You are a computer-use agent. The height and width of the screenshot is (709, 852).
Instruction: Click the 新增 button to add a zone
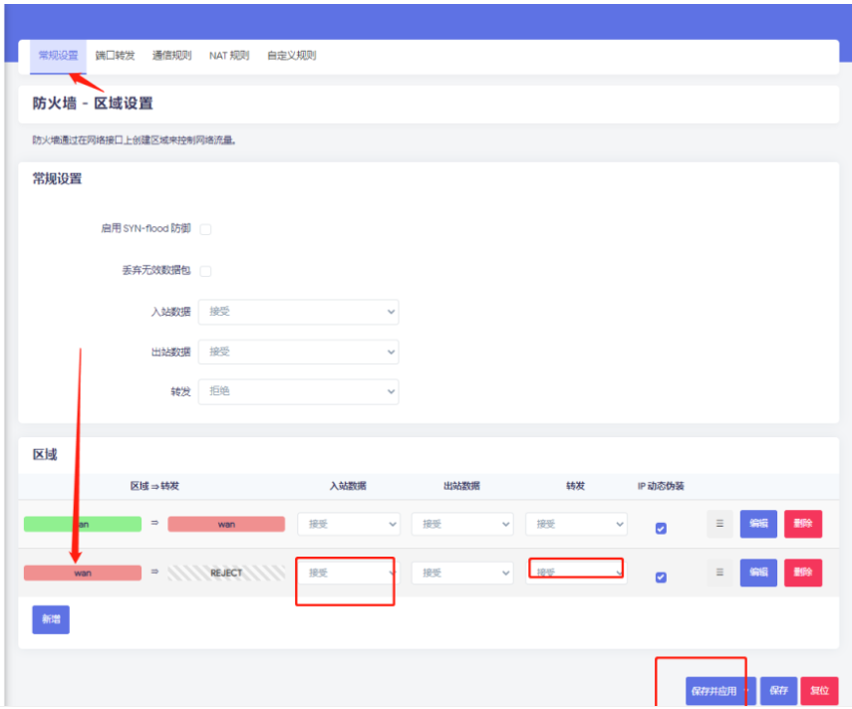coord(51,619)
